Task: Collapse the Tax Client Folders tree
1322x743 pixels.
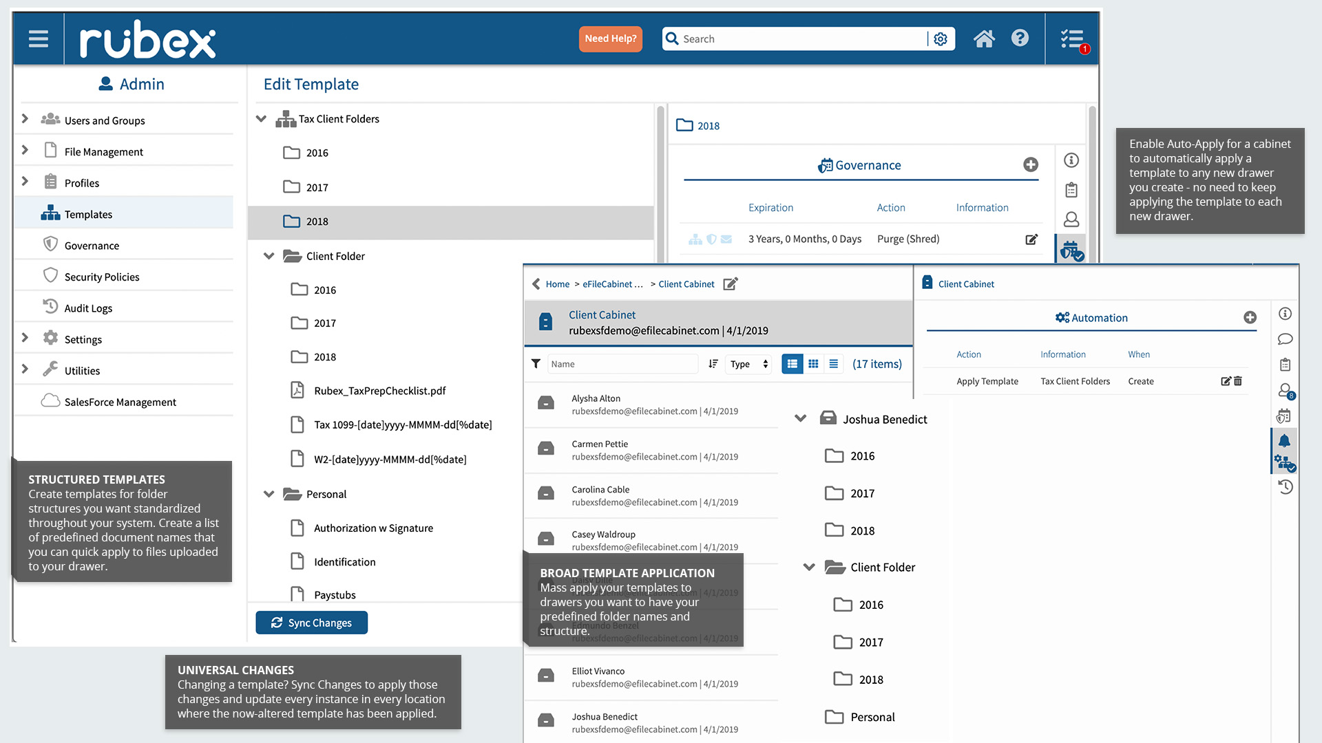Action: [261, 119]
